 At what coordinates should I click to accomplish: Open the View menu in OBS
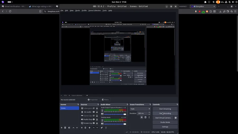coord(71,11)
